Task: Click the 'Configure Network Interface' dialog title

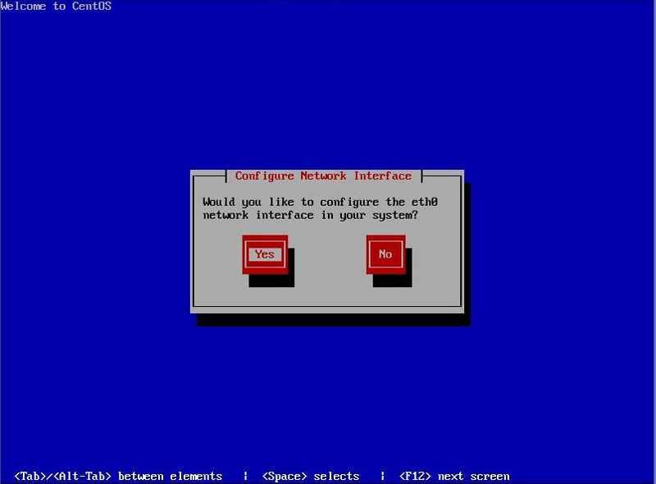Action: point(323,176)
